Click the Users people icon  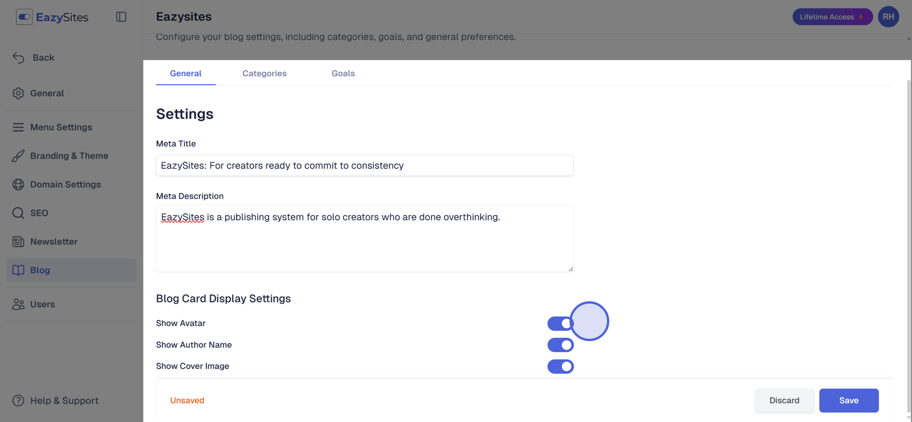point(18,304)
